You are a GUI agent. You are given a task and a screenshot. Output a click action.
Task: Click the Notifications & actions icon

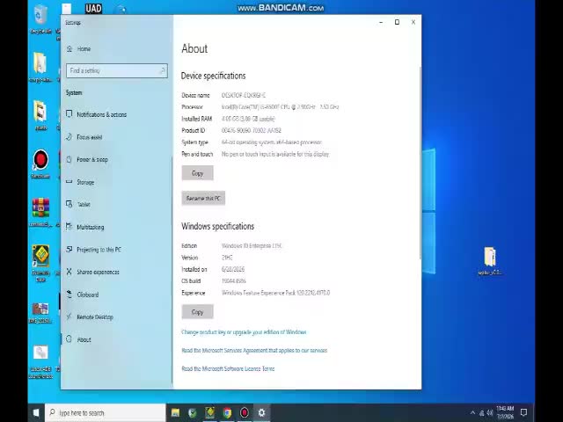pyautogui.click(x=69, y=114)
